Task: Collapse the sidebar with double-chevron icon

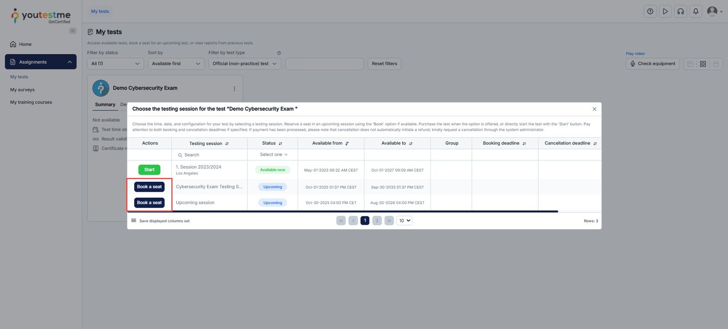Action: [x=73, y=31]
